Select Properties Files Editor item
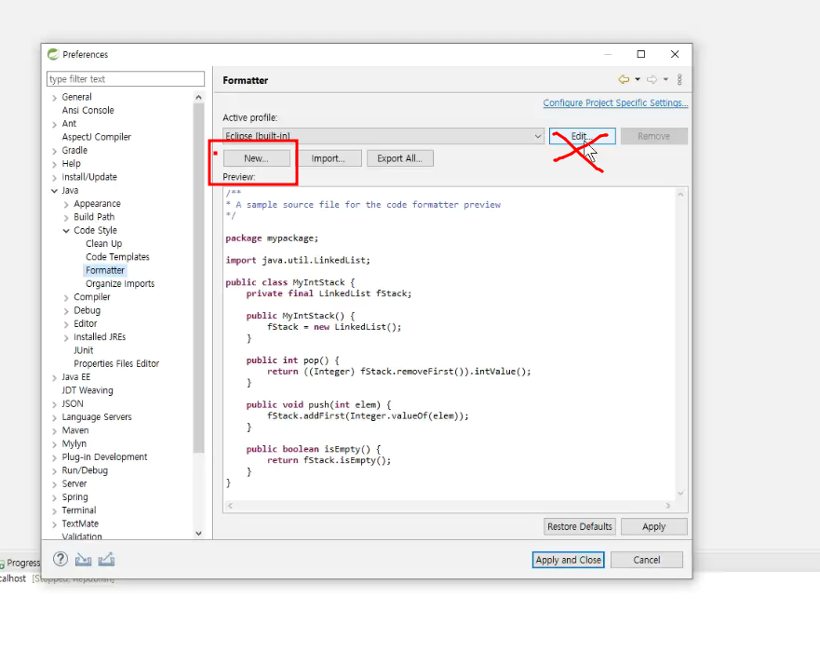This screenshot has width=820, height=666. pos(116,363)
